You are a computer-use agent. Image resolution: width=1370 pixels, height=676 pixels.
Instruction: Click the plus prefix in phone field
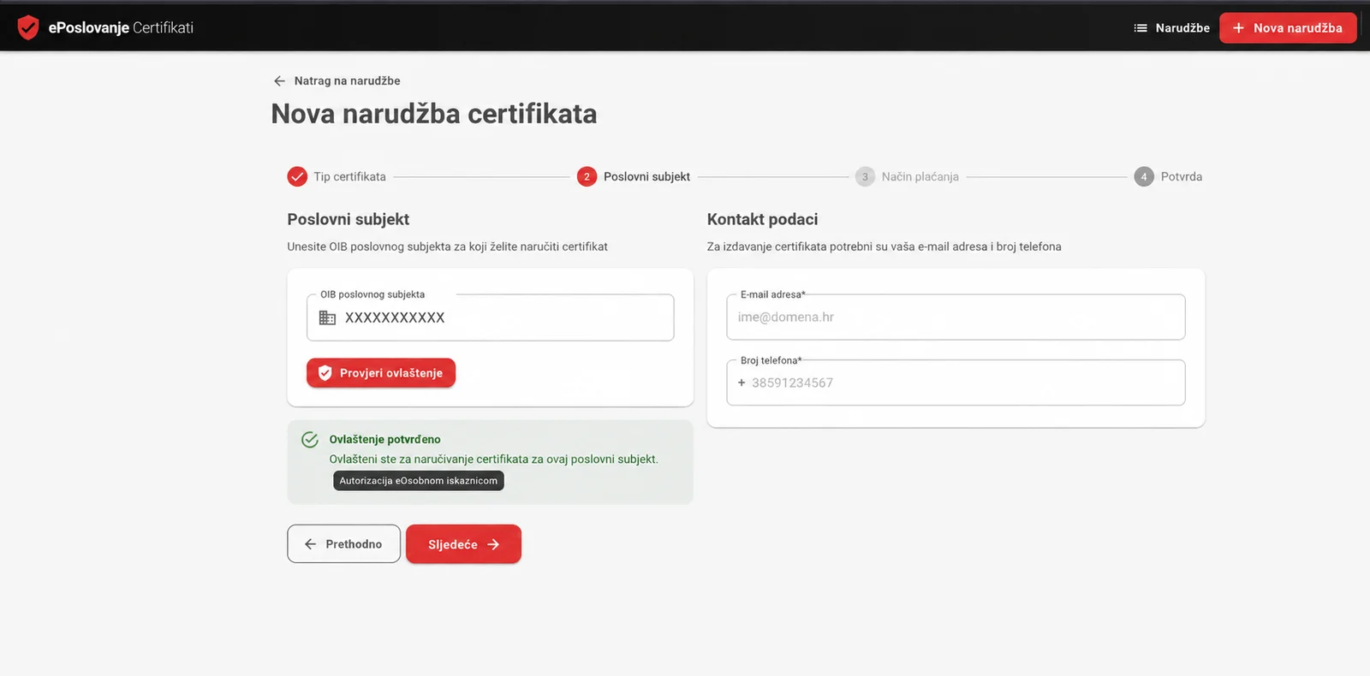(x=742, y=382)
